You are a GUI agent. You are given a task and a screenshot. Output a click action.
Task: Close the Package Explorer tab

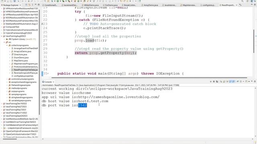(x=20, y=5)
